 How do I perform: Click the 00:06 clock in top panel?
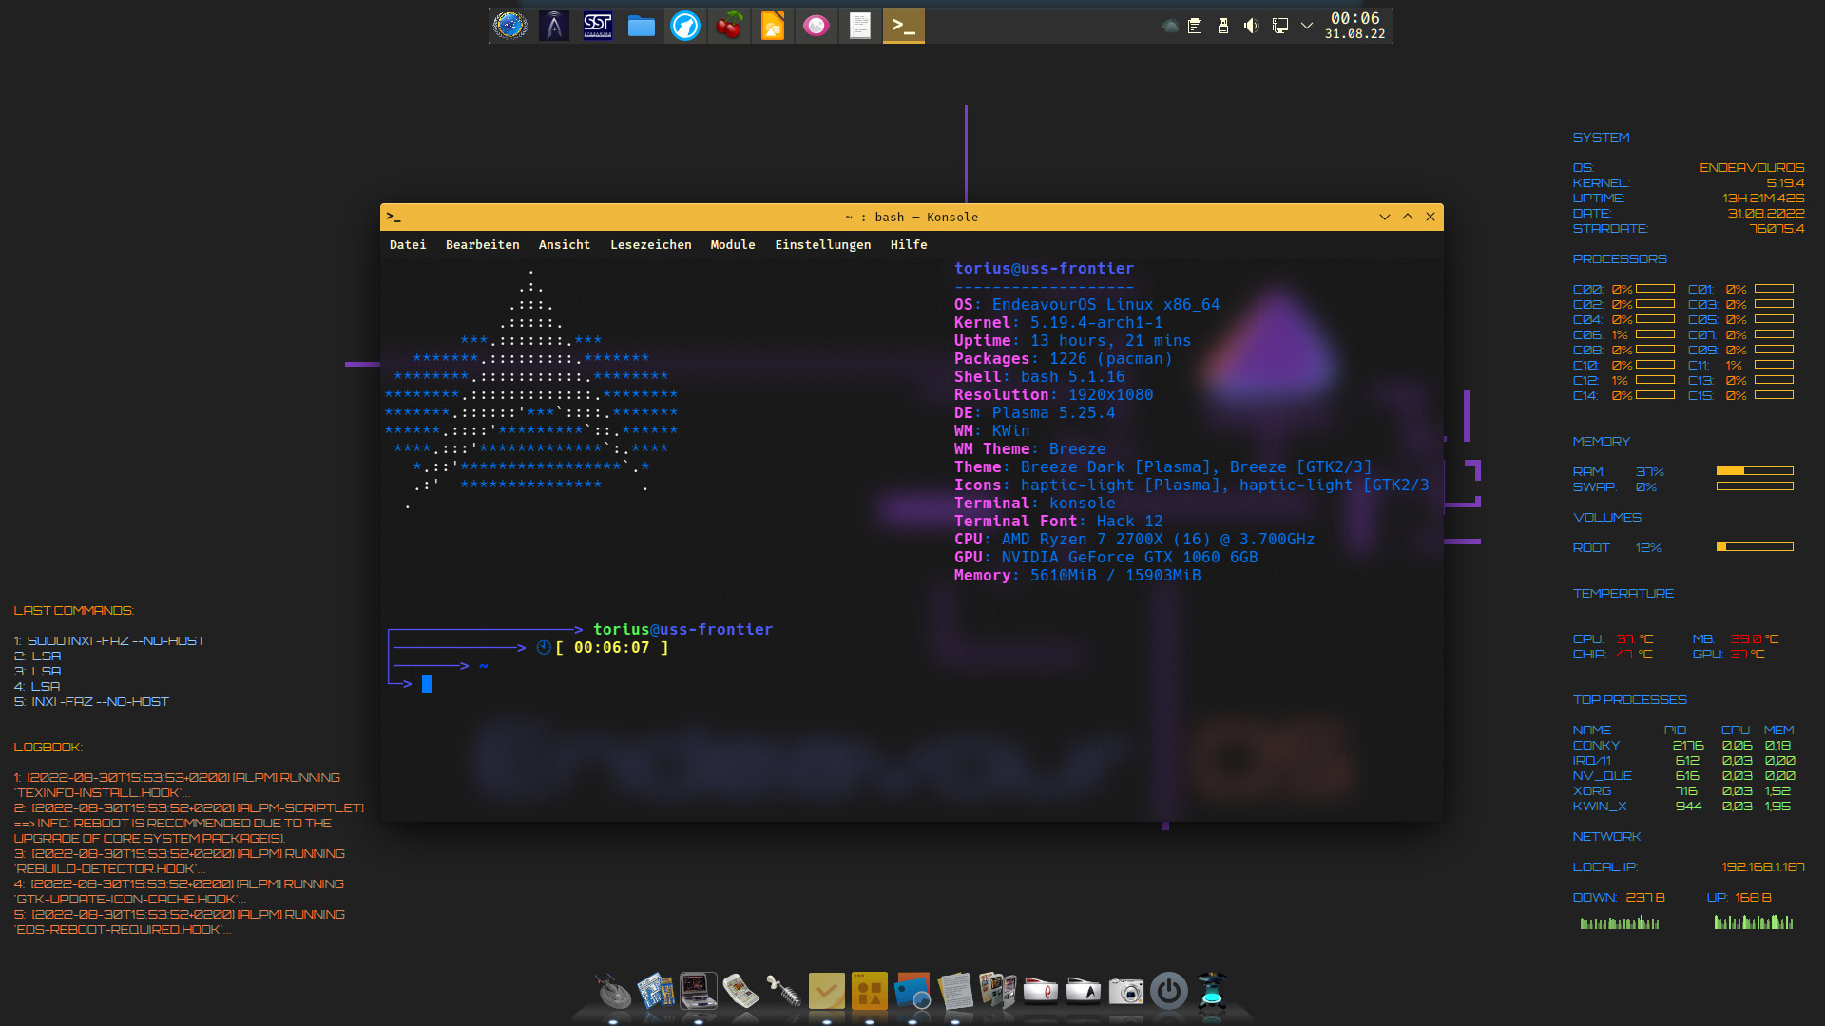[x=1354, y=19]
